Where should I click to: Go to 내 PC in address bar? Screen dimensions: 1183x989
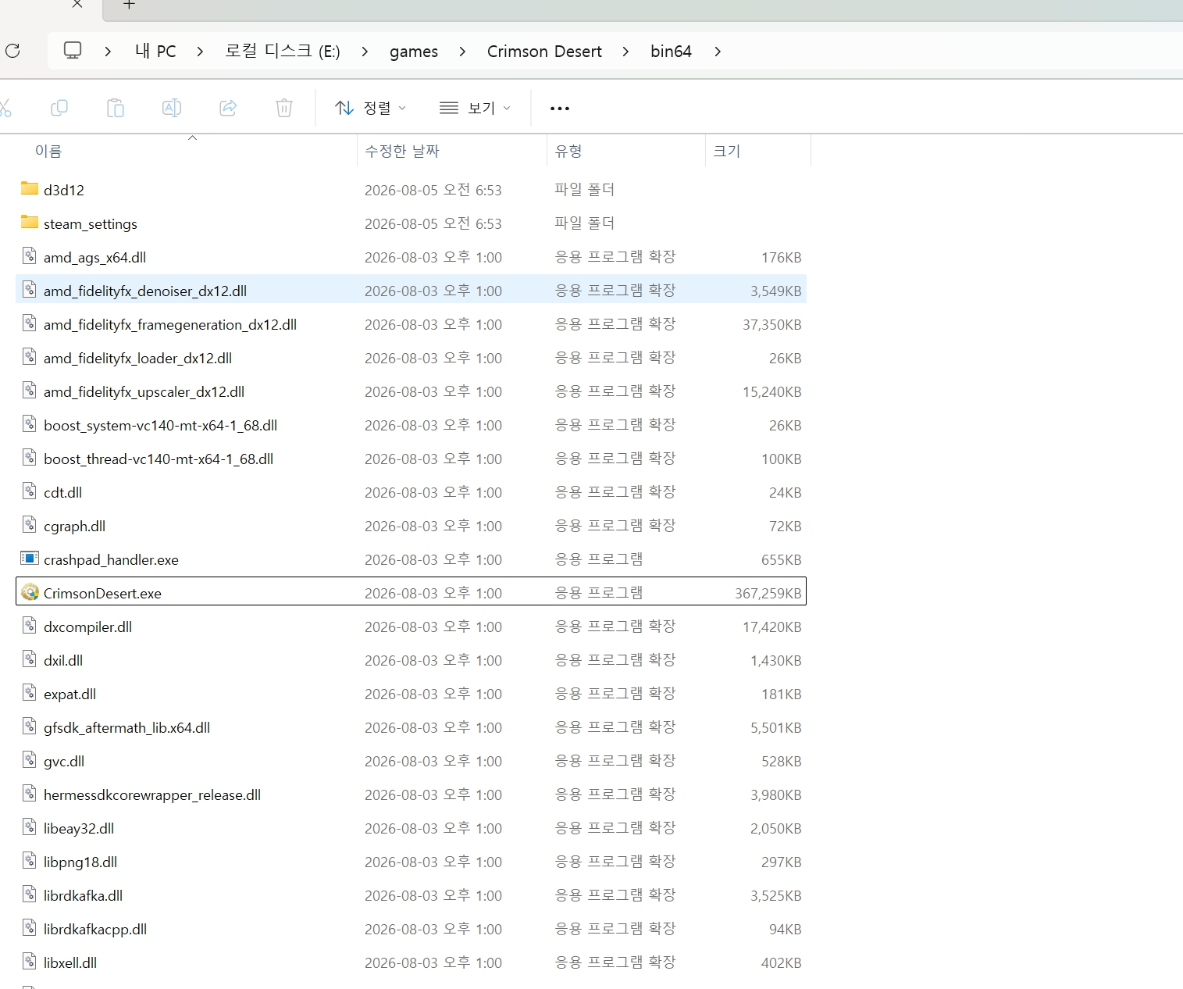[155, 52]
